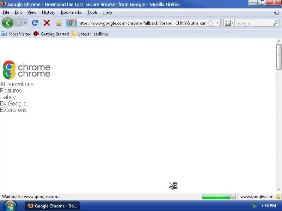Click the page loading progress bar

click(x=219, y=197)
